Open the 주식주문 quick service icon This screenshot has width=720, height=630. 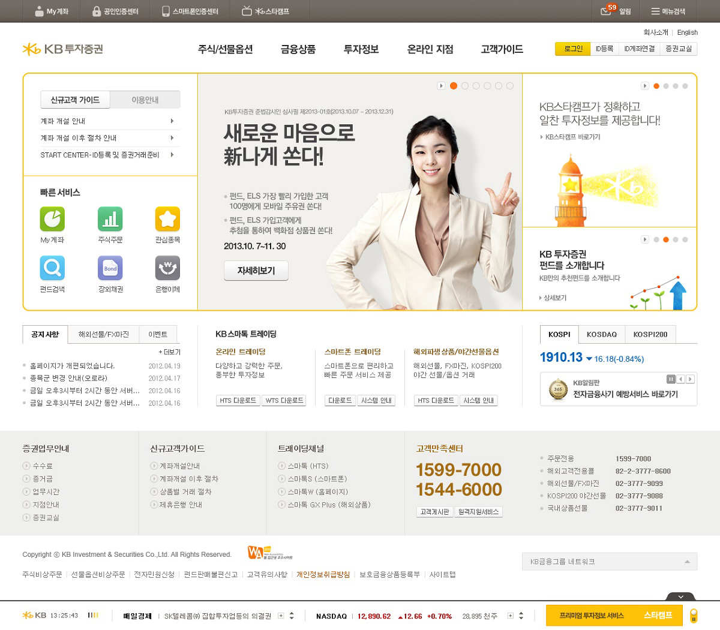point(110,219)
